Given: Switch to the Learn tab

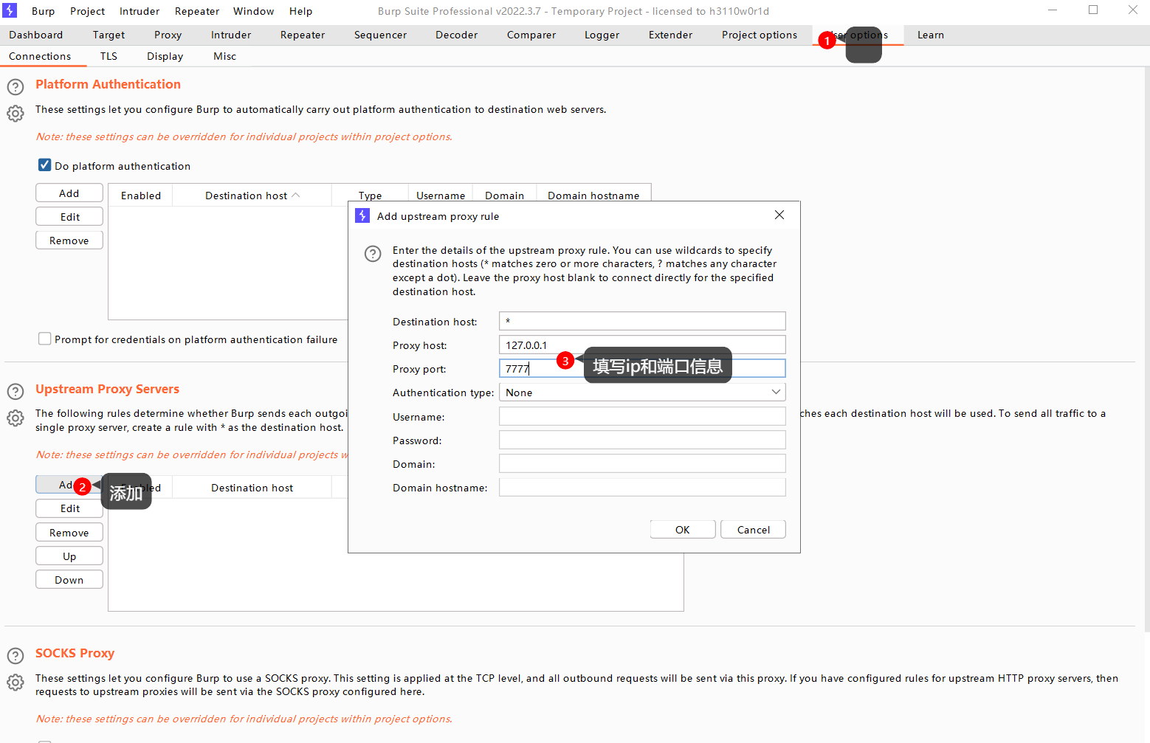Looking at the screenshot, I should (931, 35).
